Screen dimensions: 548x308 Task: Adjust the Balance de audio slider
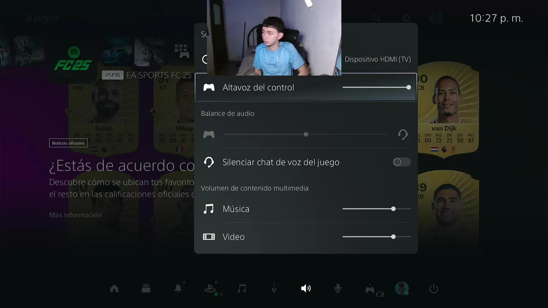click(306, 134)
